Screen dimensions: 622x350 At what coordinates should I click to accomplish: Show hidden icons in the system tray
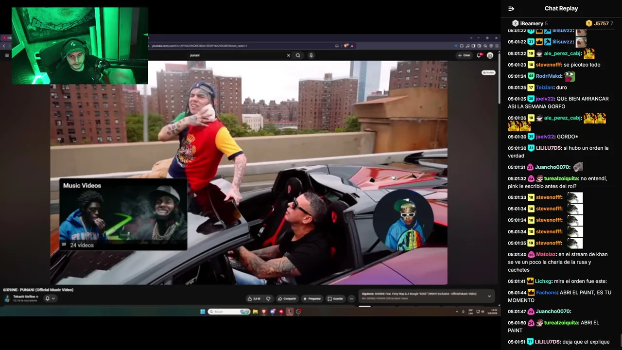(457, 312)
